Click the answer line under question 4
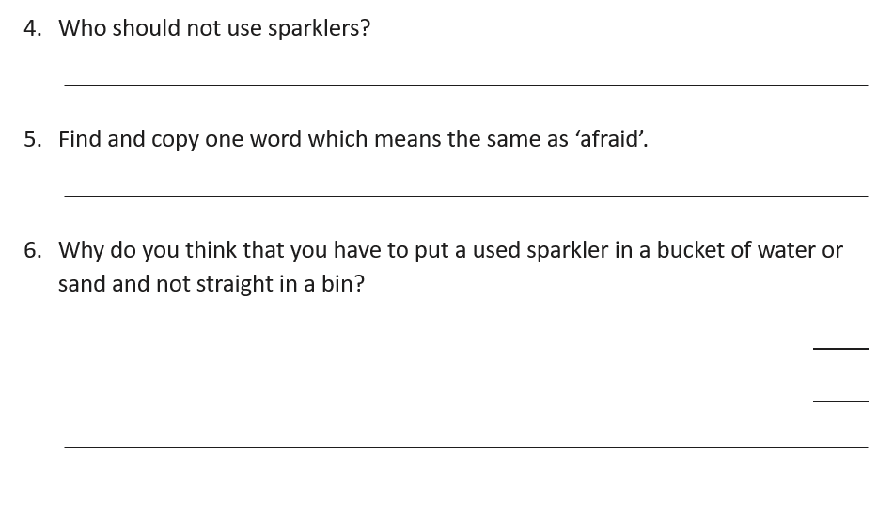Screen dimensions: 893x505 point(466,85)
